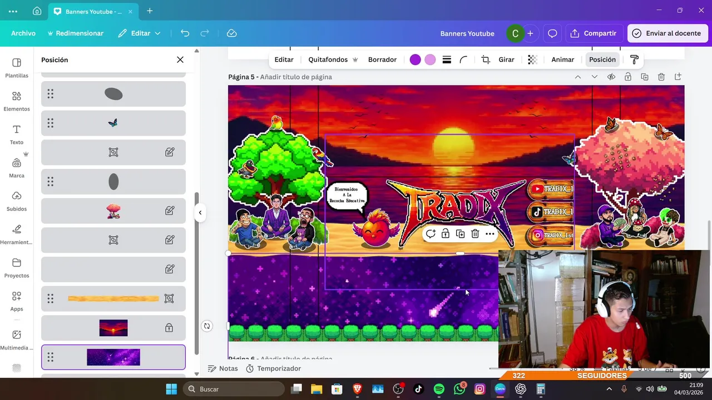
Task: Duplicate selected element from floating toolbar
Action: (460, 234)
